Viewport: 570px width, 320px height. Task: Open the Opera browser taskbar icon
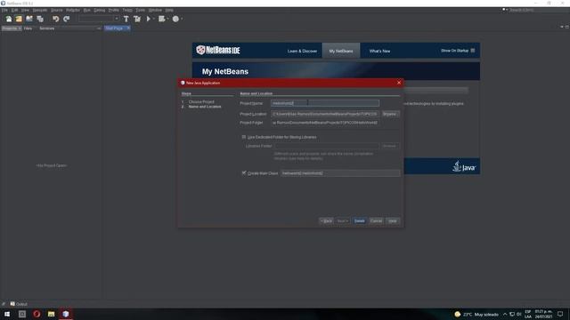click(37, 314)
